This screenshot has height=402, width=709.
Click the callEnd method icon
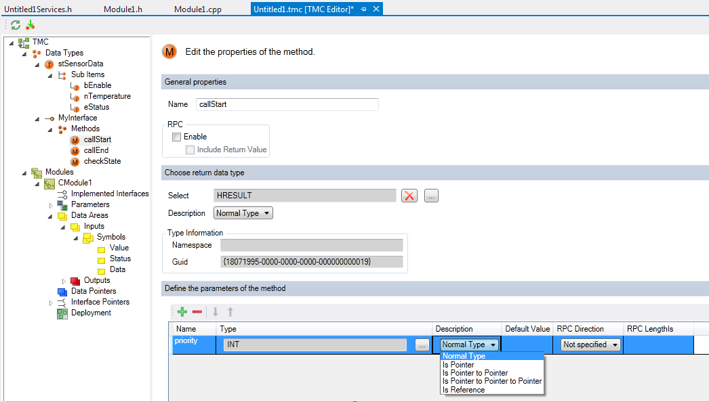coord(75,151)
